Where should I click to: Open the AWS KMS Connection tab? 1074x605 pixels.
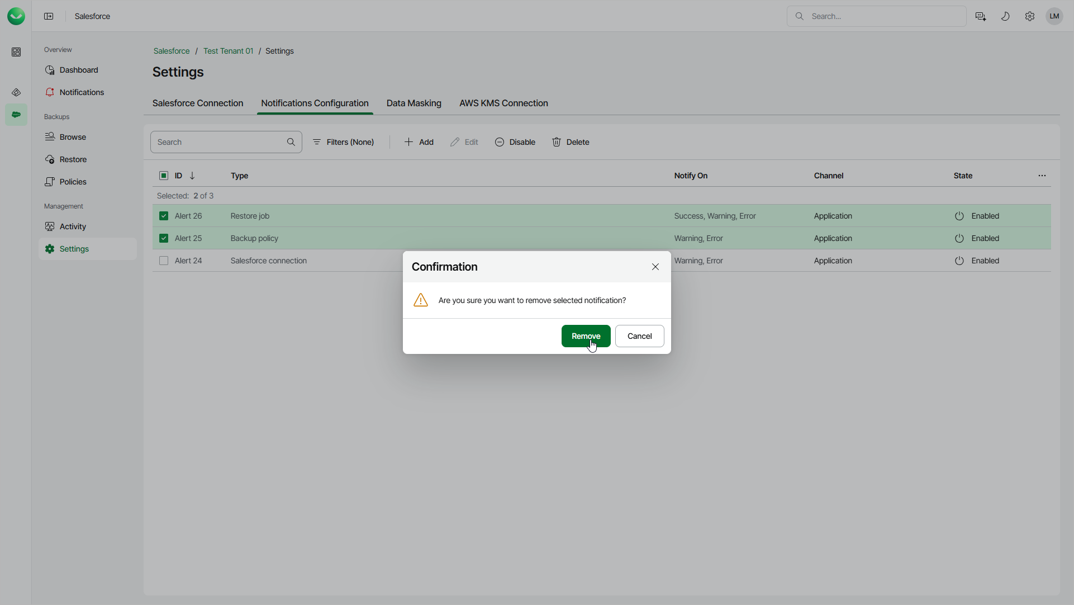[x=503, y=103]
